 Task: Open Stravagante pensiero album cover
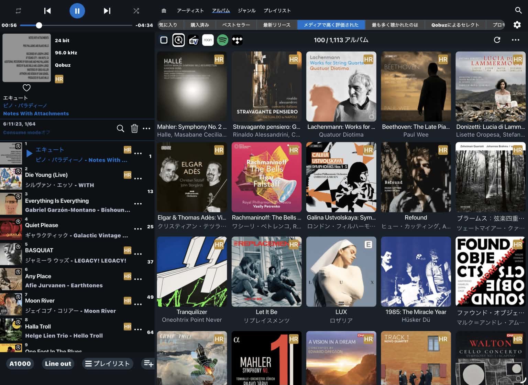(x=266, y=86)
